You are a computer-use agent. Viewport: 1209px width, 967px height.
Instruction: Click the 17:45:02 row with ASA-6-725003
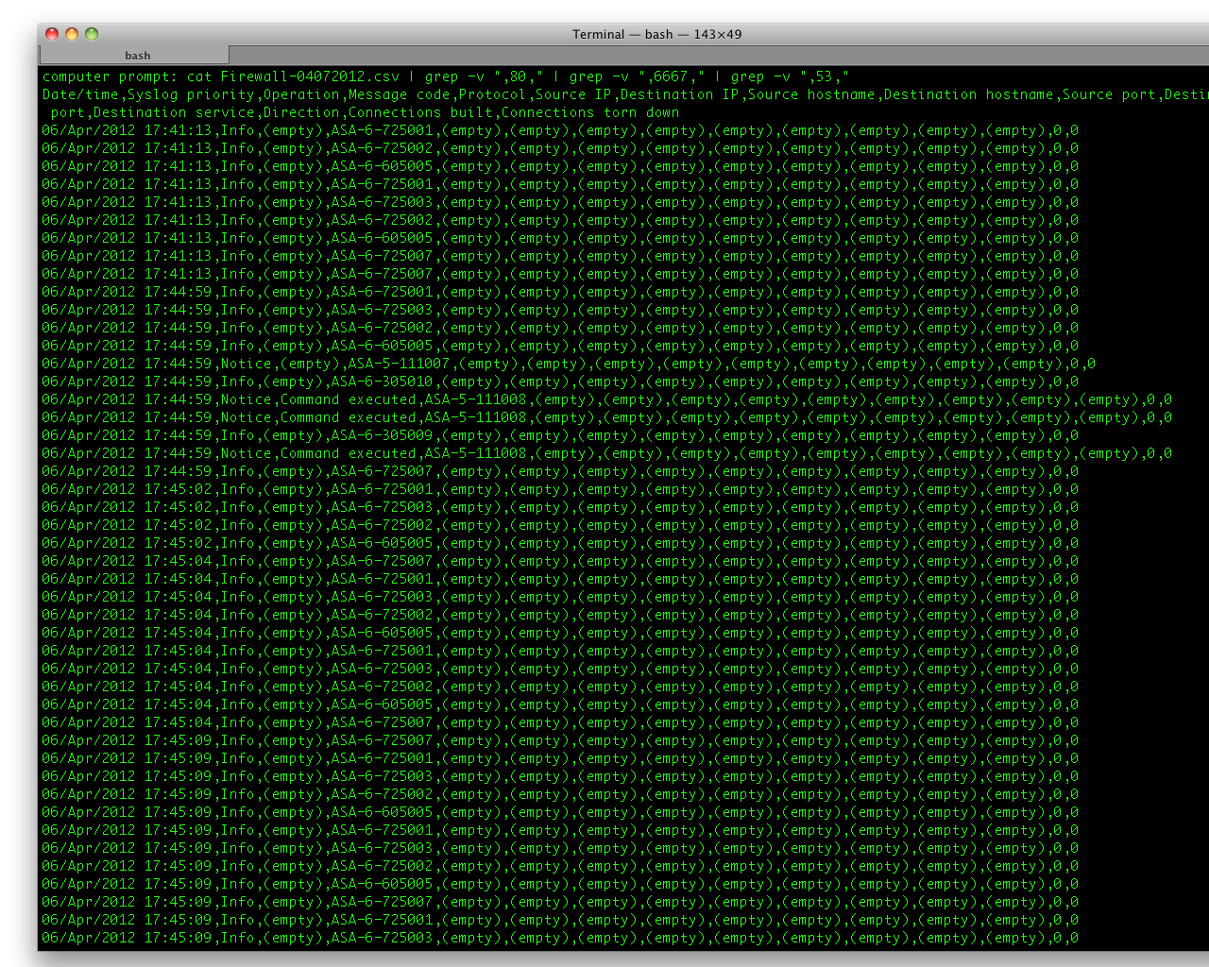point(560,507)
